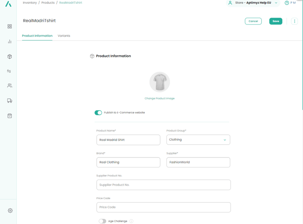Open the inventory box icon in sidebar
The height and width of the screenshot is (224, 303).
pyautogui.click(x=9, y=57)
